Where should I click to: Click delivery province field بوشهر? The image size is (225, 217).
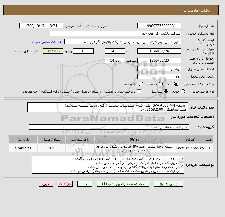click(159, 69)
